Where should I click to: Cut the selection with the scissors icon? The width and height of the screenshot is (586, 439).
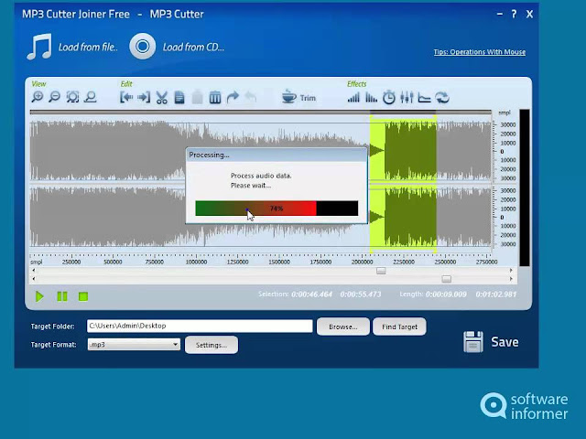(x=161, y=98)
